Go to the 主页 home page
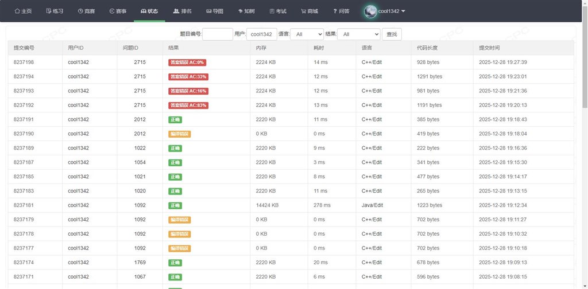The height and width of the screenshot is (289, 588). 23,11
